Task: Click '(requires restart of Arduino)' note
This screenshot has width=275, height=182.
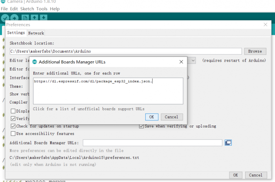Action: point(234,60)
